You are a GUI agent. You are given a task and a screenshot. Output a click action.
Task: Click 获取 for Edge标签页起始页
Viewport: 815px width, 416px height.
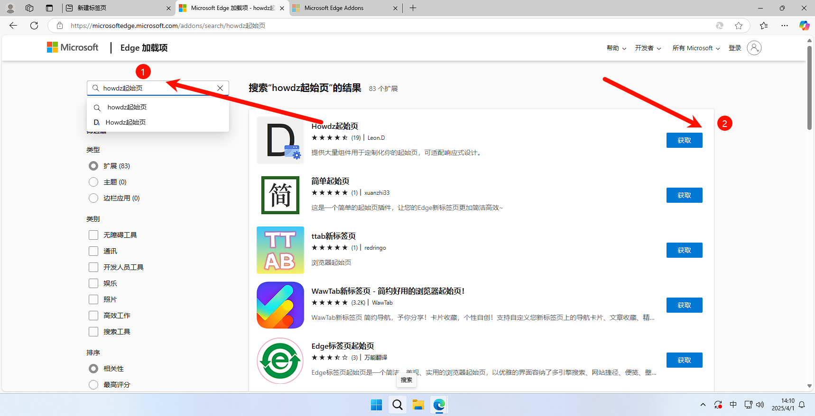pyautogui.click(x=684, y=360)
